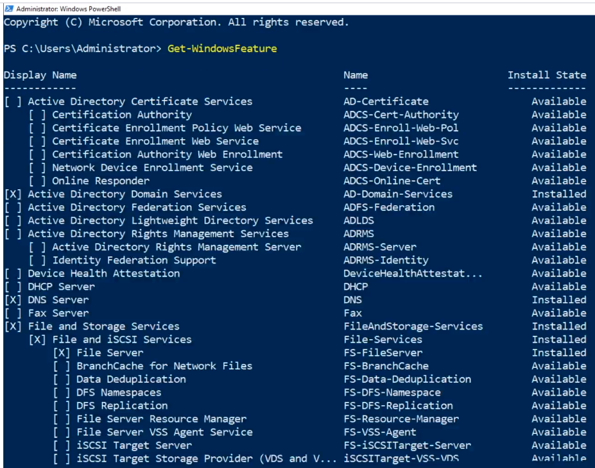Click the Administrator: Windows PowerShell window title
The width and height of the screenshot is (595, 468).
(68, 9)
